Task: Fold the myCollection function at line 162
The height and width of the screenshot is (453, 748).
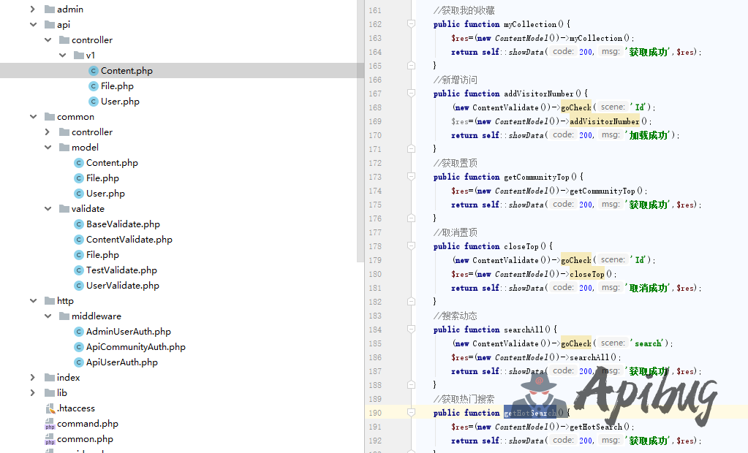Action: [x=411, y=24]
